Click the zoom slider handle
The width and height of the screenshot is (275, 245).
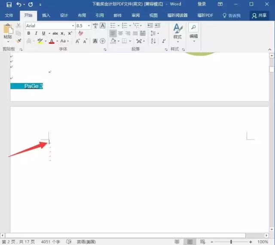tap(231, 242)
